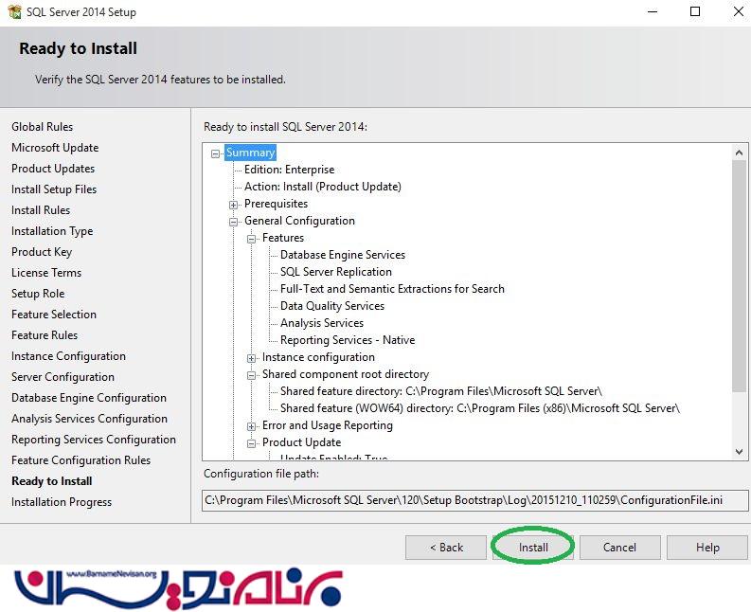Select Feature Selection step
Viewport: 751px width, 612px height.
coord(54,315)
